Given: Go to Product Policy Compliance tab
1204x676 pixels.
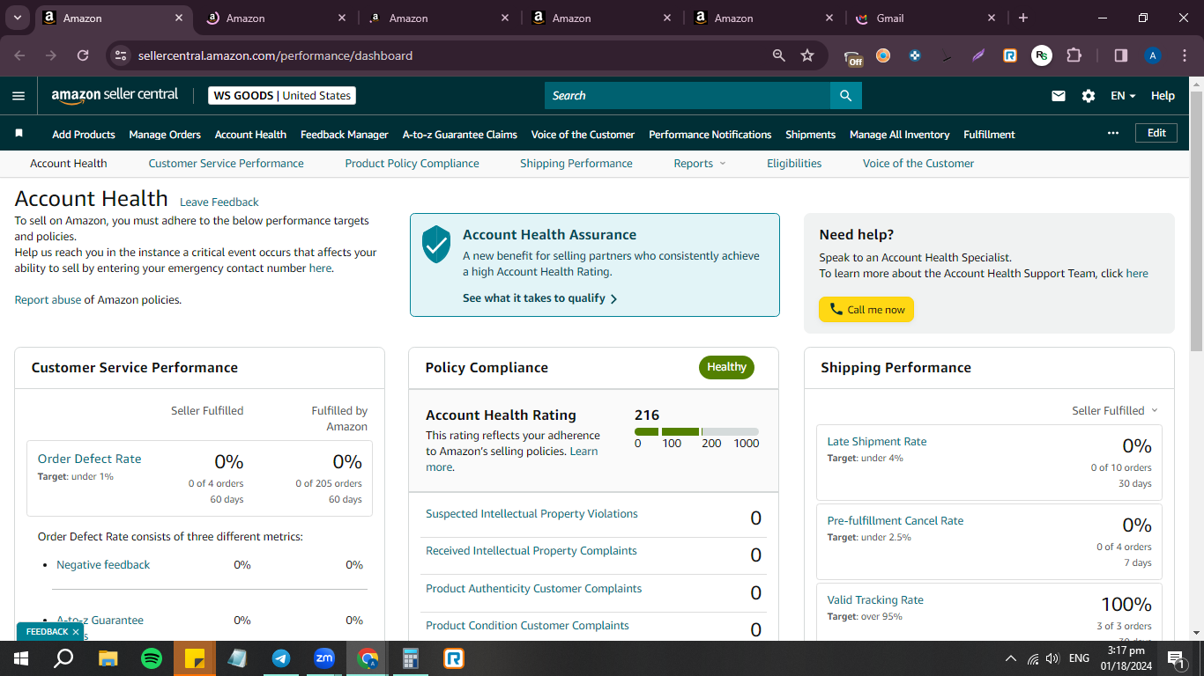Looking at the screenshot, I should point(412,164).
